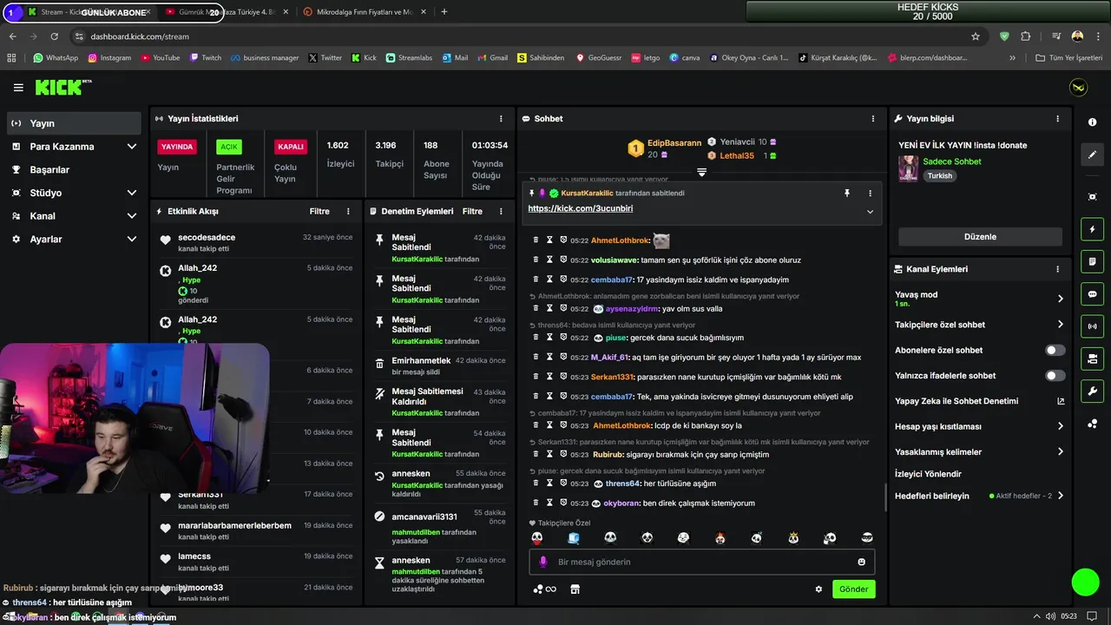The height and width of the screenshot is (625, 1111).
Task: Unpin the pinned message with pin icon
Action: click(847, 193)
